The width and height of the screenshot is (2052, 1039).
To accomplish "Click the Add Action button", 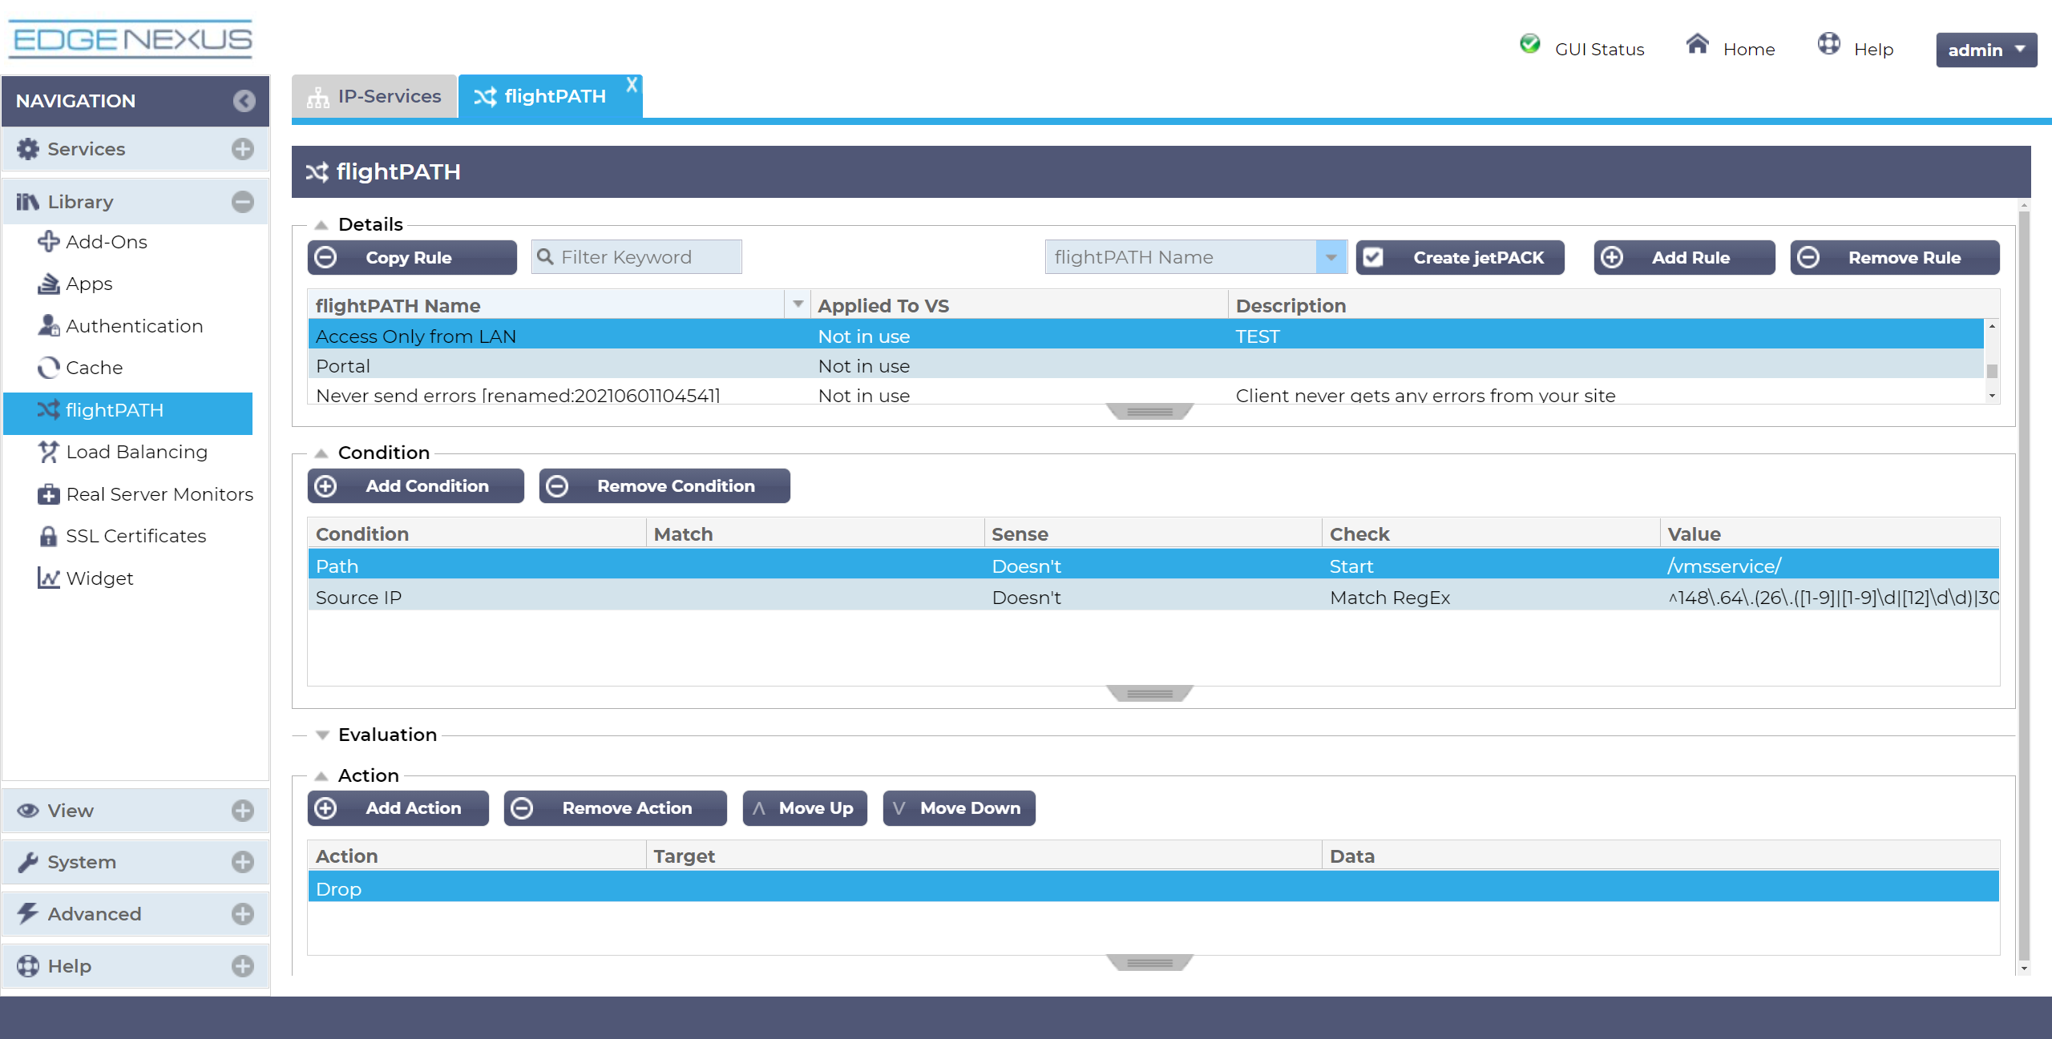I will [x=398, y=807].
